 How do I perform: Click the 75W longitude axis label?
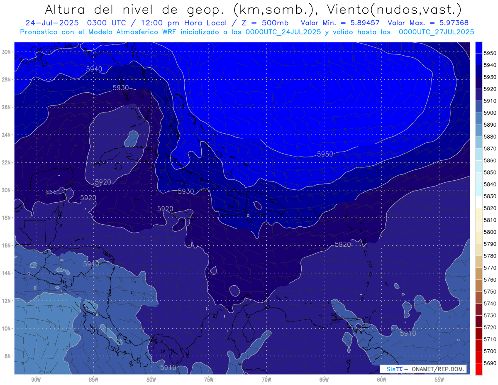tap(209, 380)
